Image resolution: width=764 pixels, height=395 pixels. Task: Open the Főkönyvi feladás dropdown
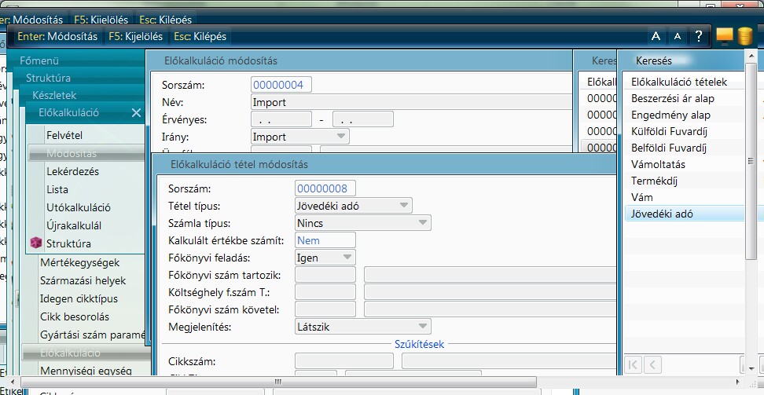pos(325,258)
